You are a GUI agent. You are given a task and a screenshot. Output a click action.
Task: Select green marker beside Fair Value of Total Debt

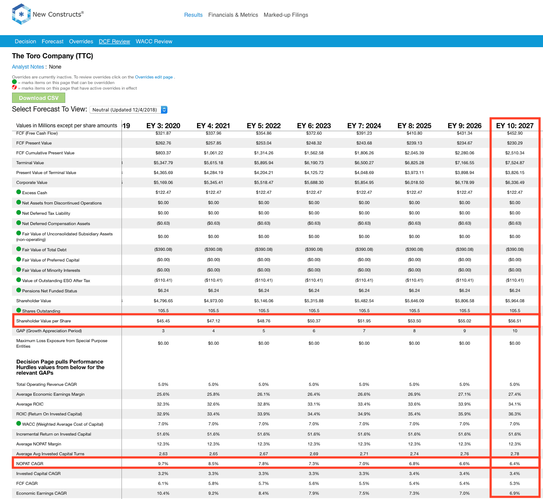point(19,249)
